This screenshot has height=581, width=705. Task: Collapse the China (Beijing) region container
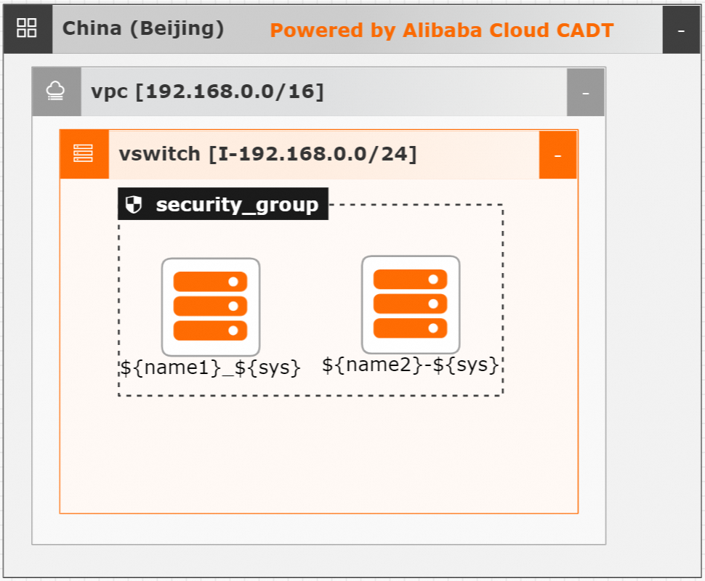(x=681, y=30)
